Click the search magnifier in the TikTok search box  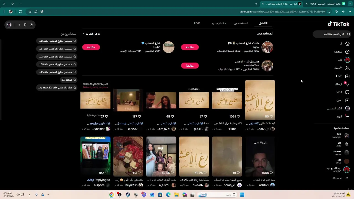coord(348,34)
